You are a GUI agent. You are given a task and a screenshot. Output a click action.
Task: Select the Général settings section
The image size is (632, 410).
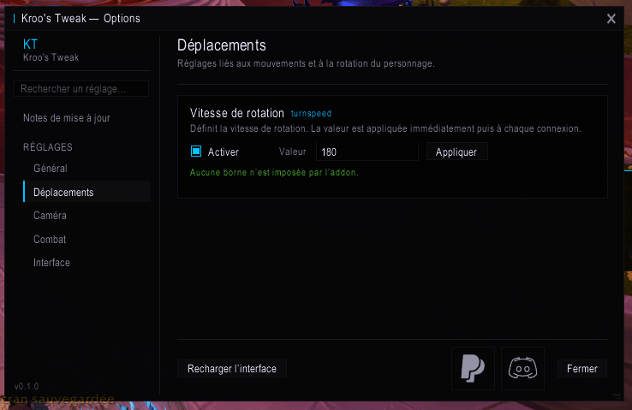coord(51,168)
